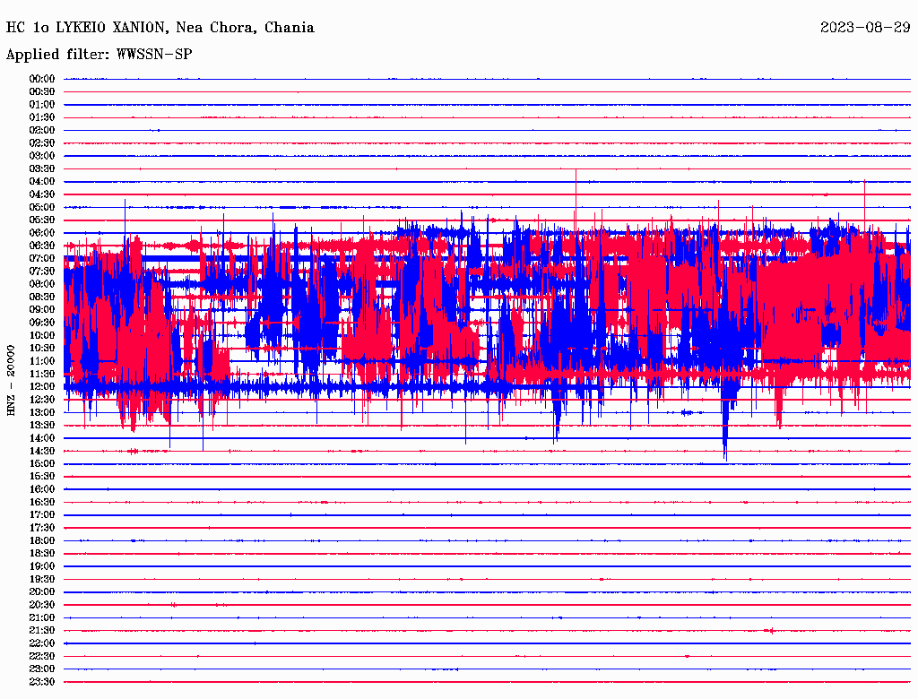Viewport: 918px width, 699px height.
Task: Click the 19:30 time label
Action: click(42, 579)
